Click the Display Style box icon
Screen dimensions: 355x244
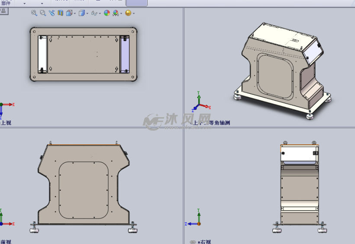(81, 13)
